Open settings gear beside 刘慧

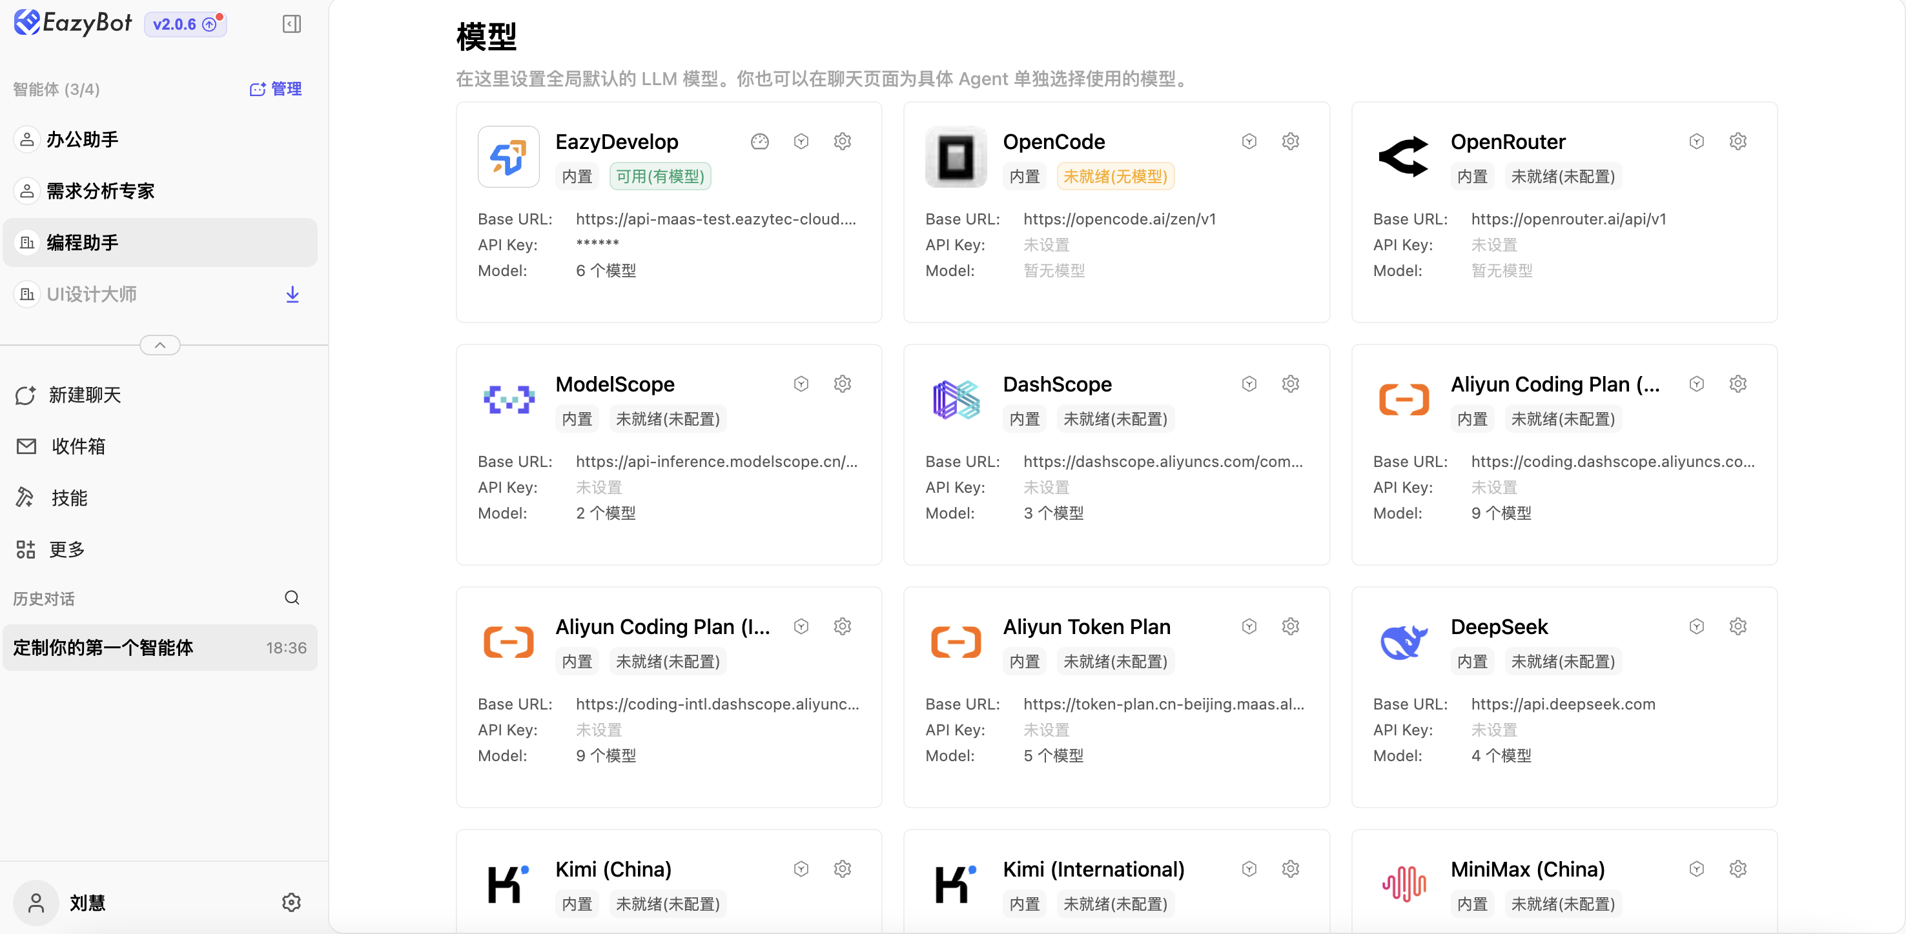(292, 902)
